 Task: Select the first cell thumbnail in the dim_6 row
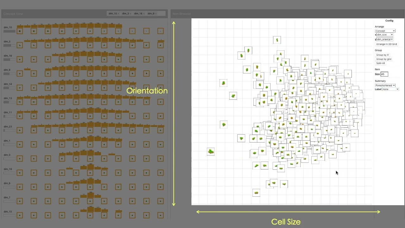pos(20,187)
